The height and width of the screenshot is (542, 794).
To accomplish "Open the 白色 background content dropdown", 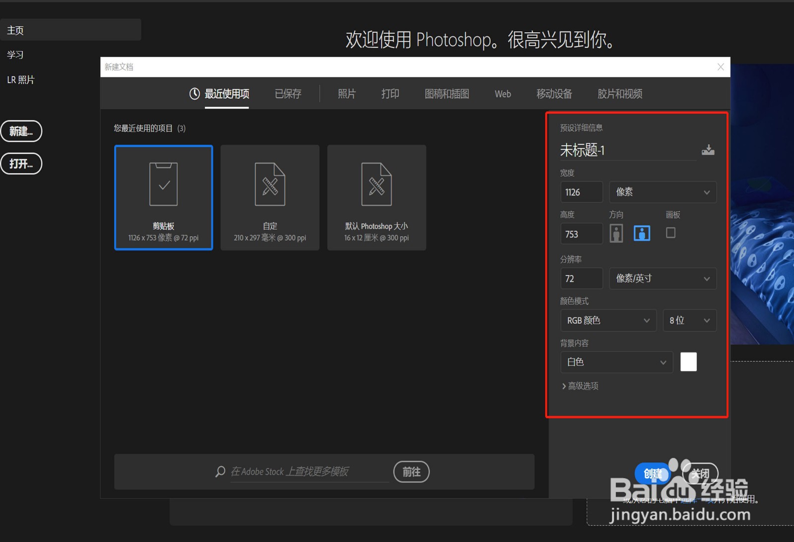I will point(616,362).
